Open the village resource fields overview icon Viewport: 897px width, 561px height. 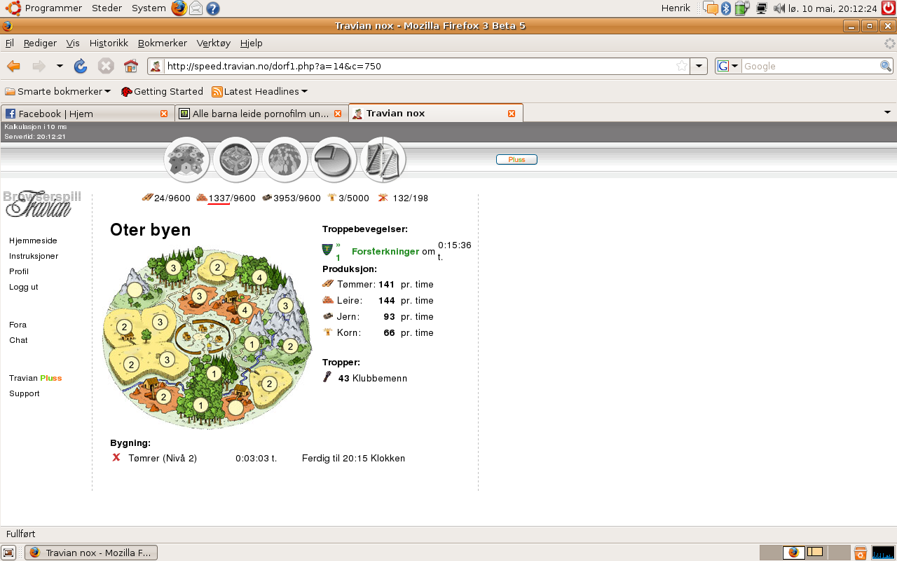coord(187,160)
